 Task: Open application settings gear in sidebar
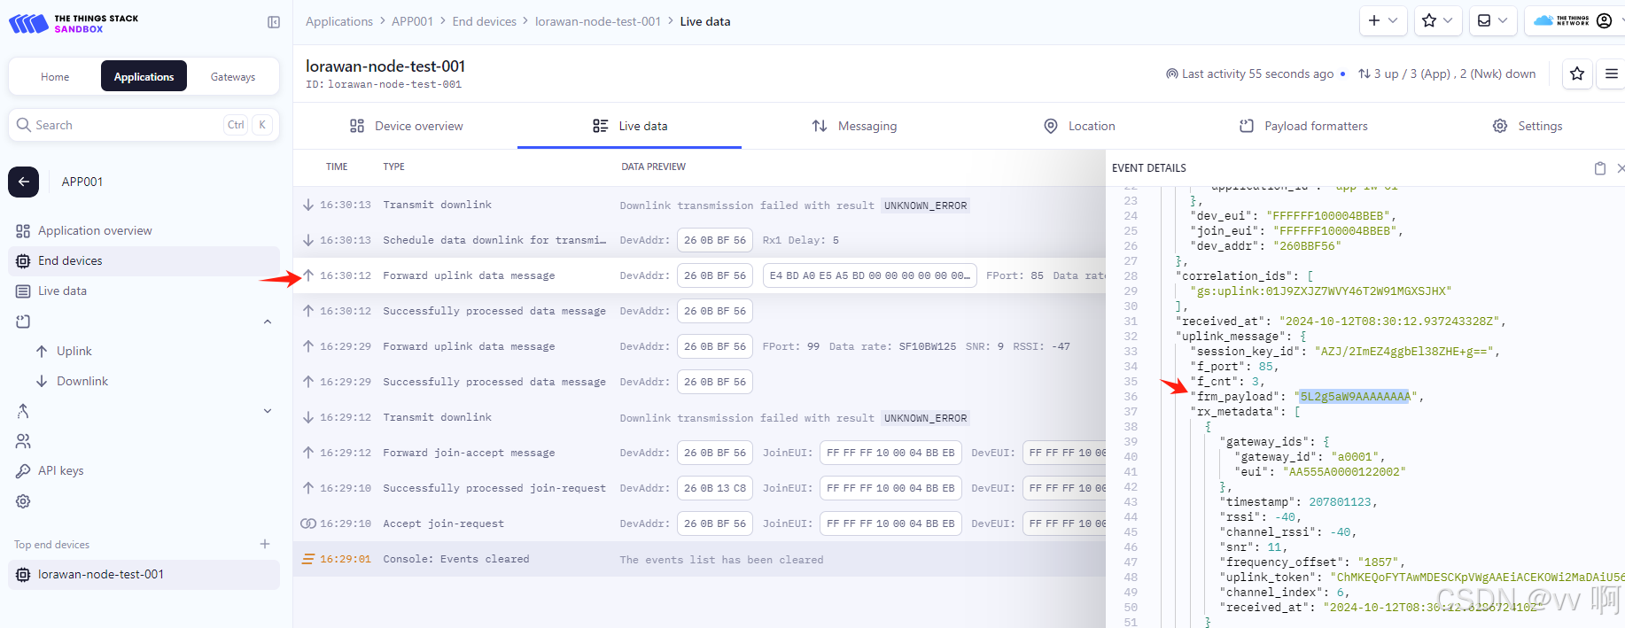[x=23, y=500]
